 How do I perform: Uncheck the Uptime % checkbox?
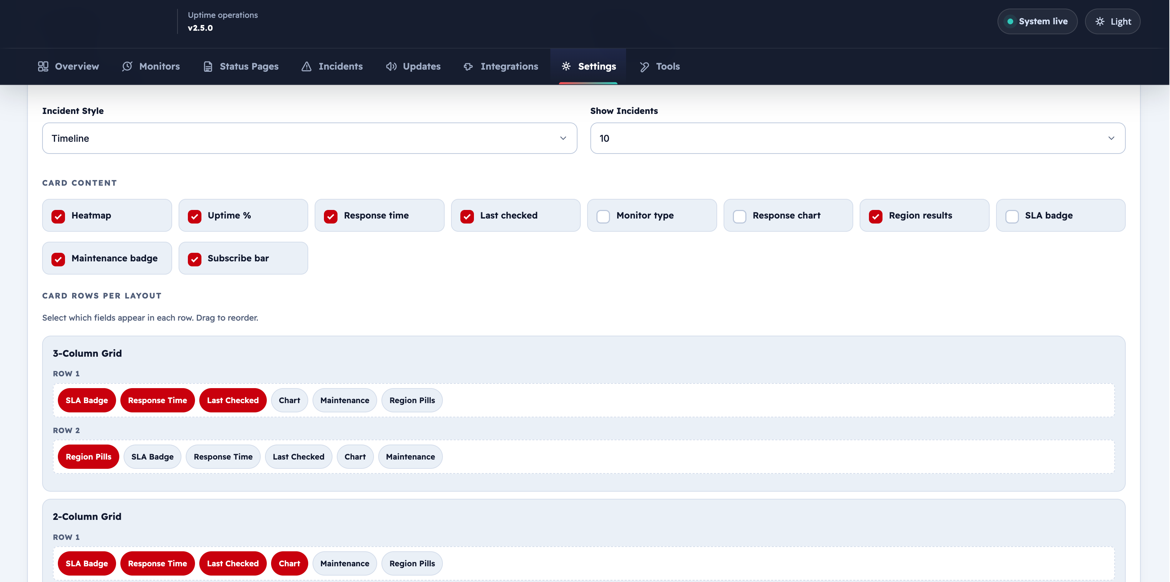tap(194, 216)
